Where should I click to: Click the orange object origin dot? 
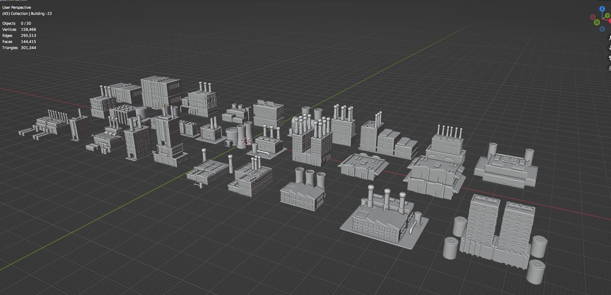164,106
